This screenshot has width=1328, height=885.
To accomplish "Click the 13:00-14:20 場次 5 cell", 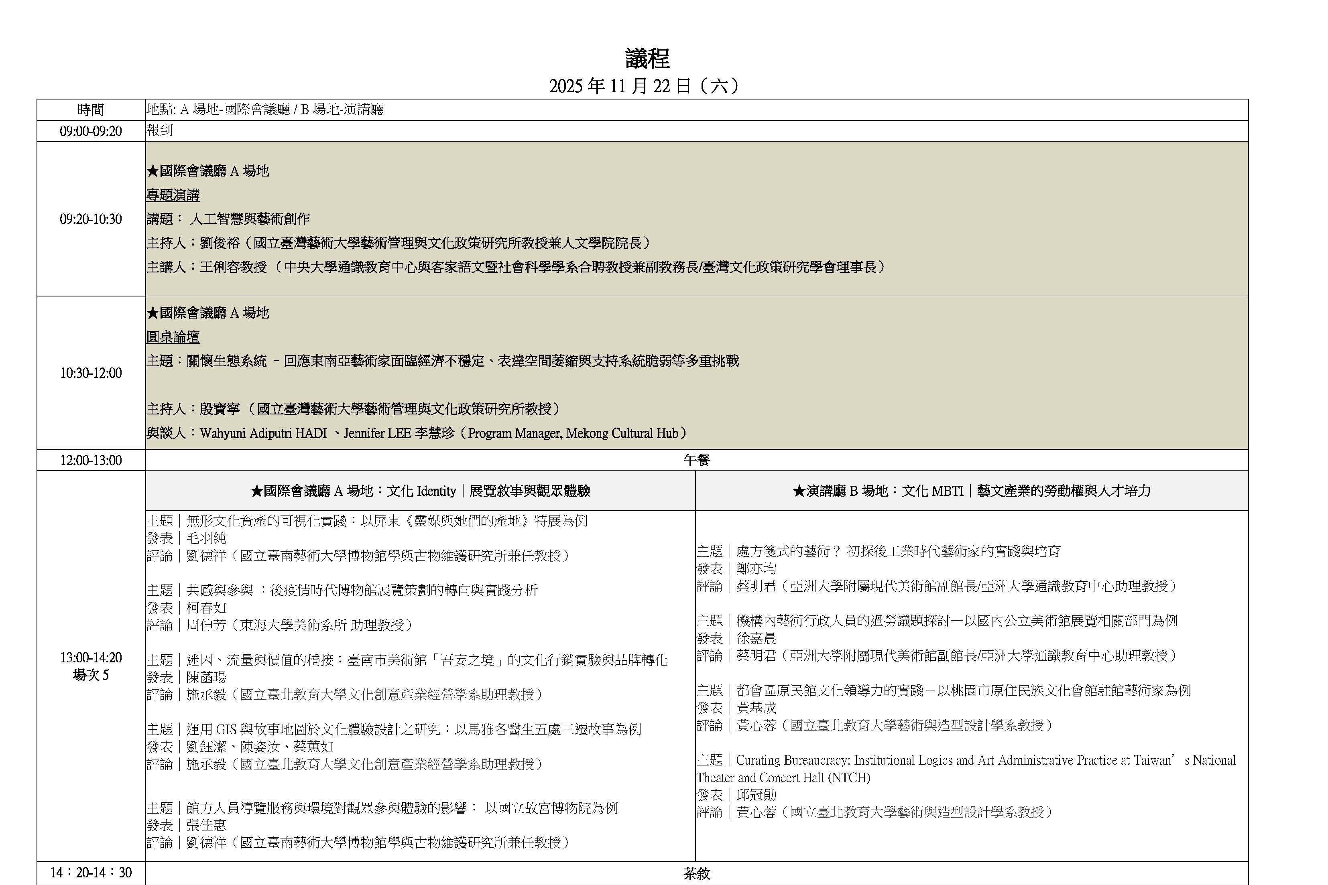I will (x=91, y=666).
